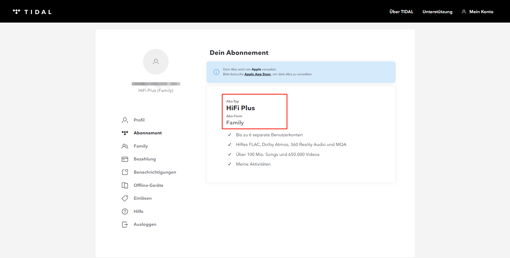
Task: Open Bezahlung payment section
Action: 145,159
